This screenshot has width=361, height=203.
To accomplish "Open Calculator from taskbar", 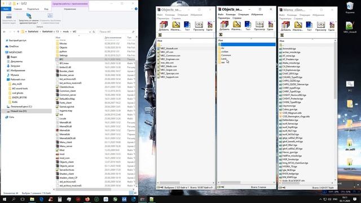I will pos(60,199).
